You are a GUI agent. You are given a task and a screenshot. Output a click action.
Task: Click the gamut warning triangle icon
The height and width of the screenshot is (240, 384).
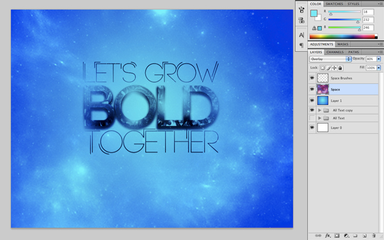click(x=314, y=28)
